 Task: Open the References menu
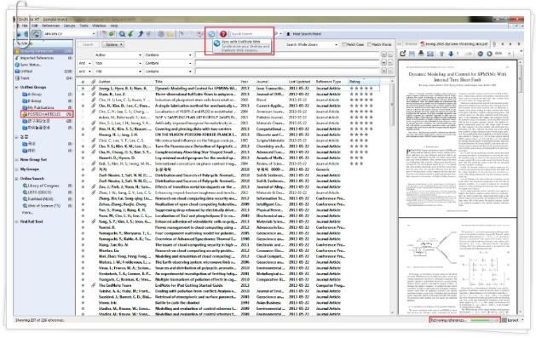pyautogui.click(x=50, y=26)
